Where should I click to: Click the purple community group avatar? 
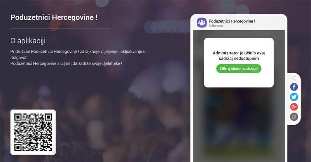tap(202, 23)
